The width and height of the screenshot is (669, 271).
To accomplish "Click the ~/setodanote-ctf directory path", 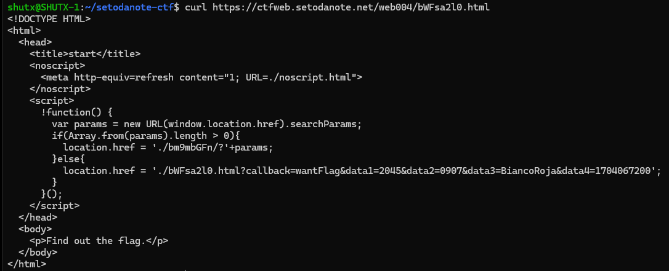I will point(130,7).
